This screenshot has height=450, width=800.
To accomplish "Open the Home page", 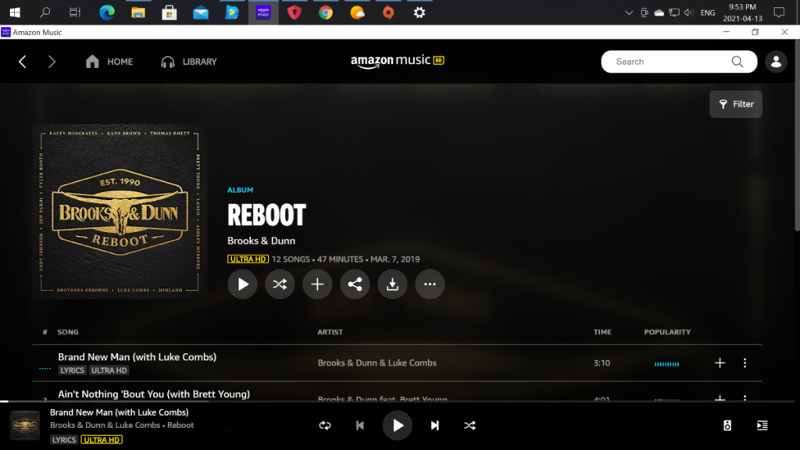I will 109,62.
